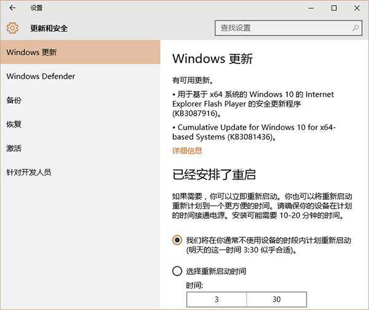Maximize the 设置 window
The height and width of the screenshot is (310, 369).
point(334,8)
